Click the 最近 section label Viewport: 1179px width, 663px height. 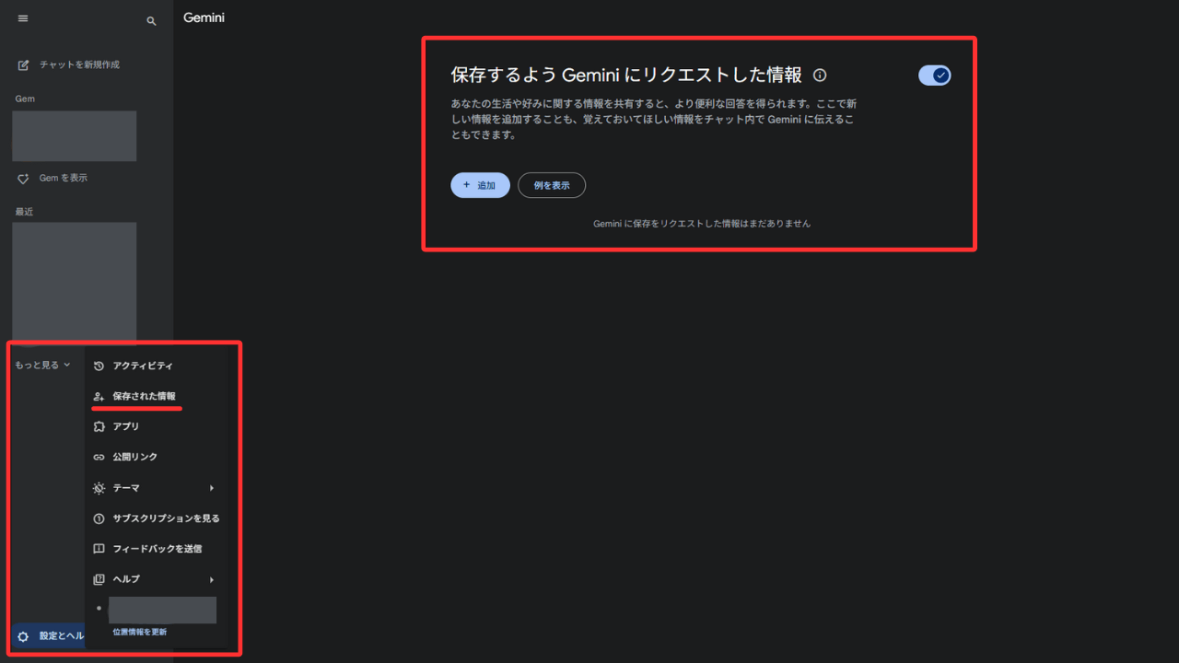[x=24, y=212]
